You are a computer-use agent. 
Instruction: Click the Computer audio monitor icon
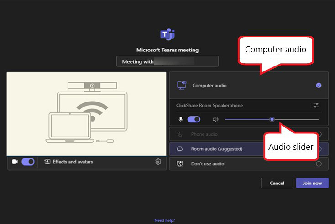pyautogui.click(x=182, y=85)
